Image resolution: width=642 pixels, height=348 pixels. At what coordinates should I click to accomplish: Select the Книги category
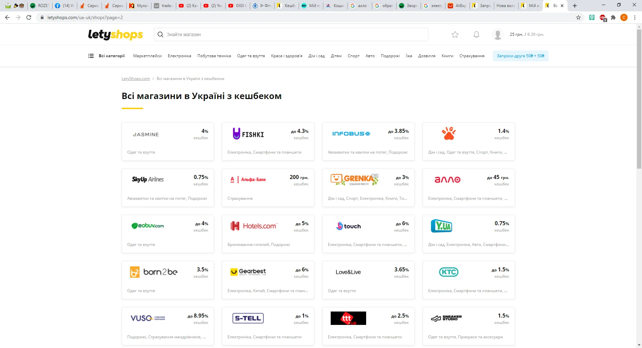pyautogui.click(x=447, y=56)
